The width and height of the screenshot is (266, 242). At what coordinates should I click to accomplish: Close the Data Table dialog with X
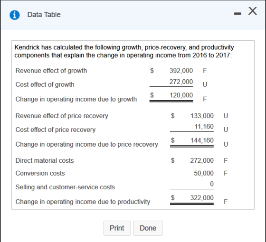(x=253, y=11)
